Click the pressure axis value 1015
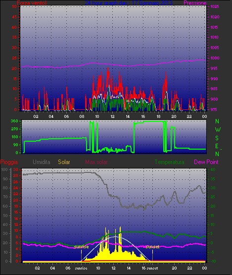 click(x=215, y=27)
